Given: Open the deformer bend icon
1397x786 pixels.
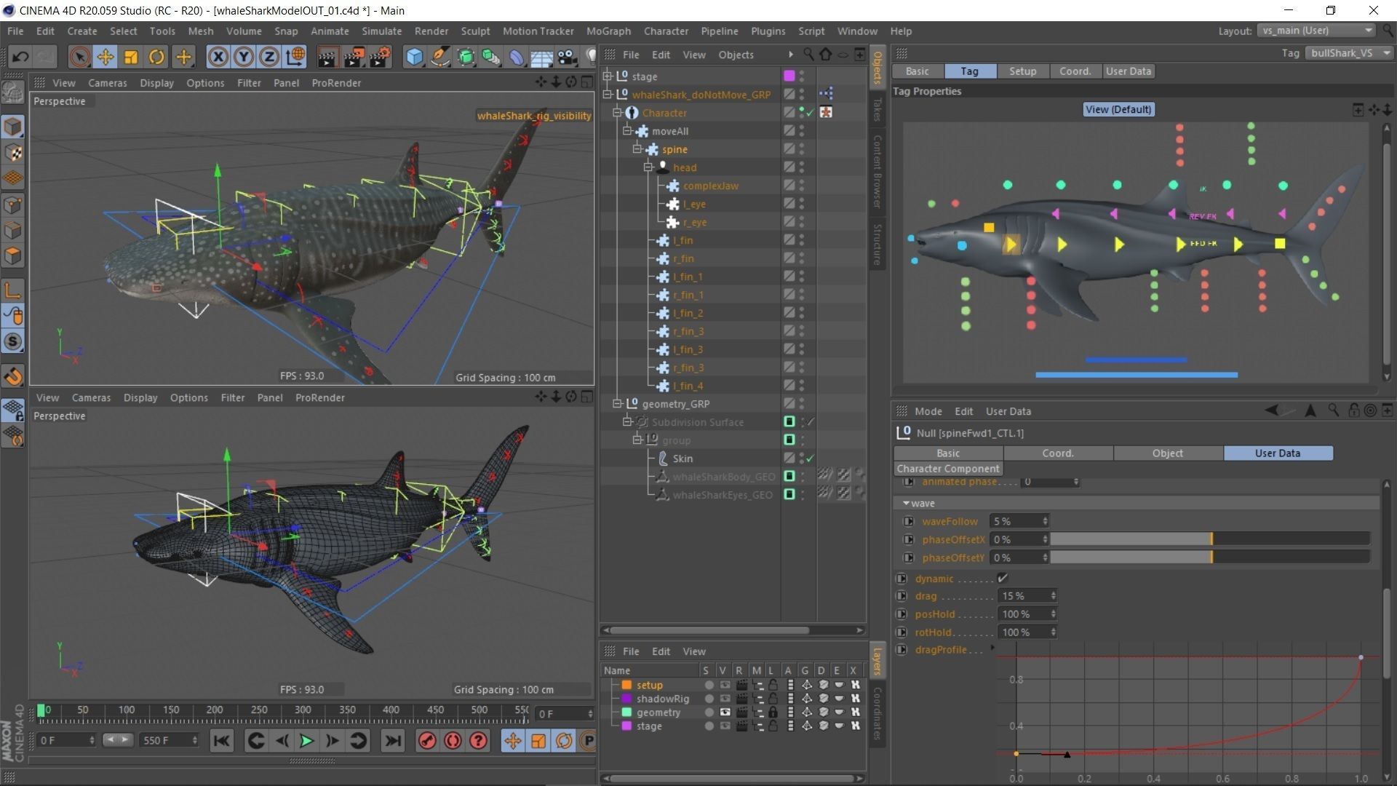Looking at the screenshot, I should pos(517,57).
